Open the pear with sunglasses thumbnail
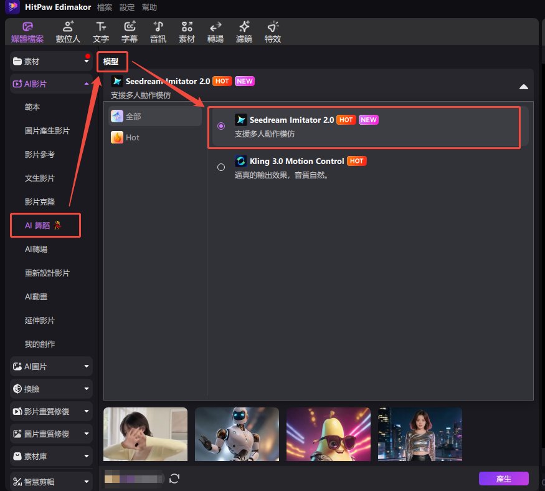The width and height of the screenshot is (545, 491). point(328,434)
